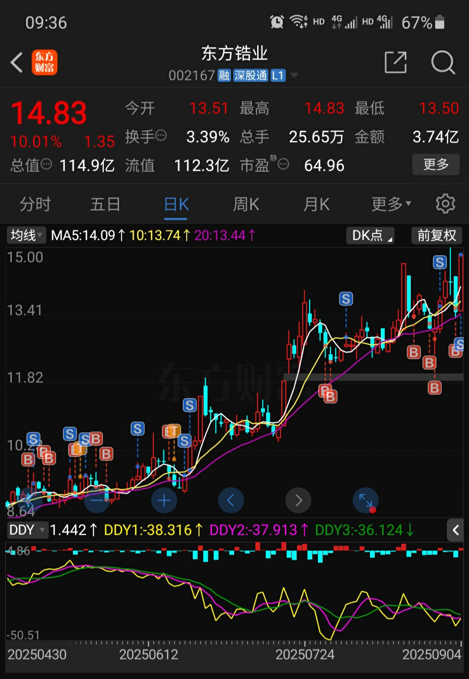
Task: Expand stock code dropdown triangle
Action: 294,76
